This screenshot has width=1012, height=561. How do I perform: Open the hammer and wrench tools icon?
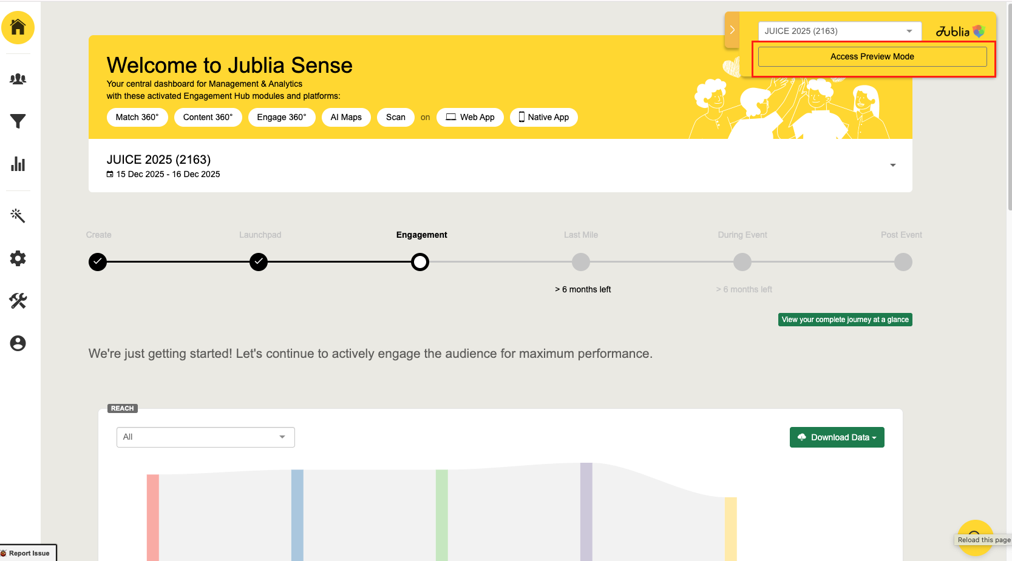(x=18, y=301)
